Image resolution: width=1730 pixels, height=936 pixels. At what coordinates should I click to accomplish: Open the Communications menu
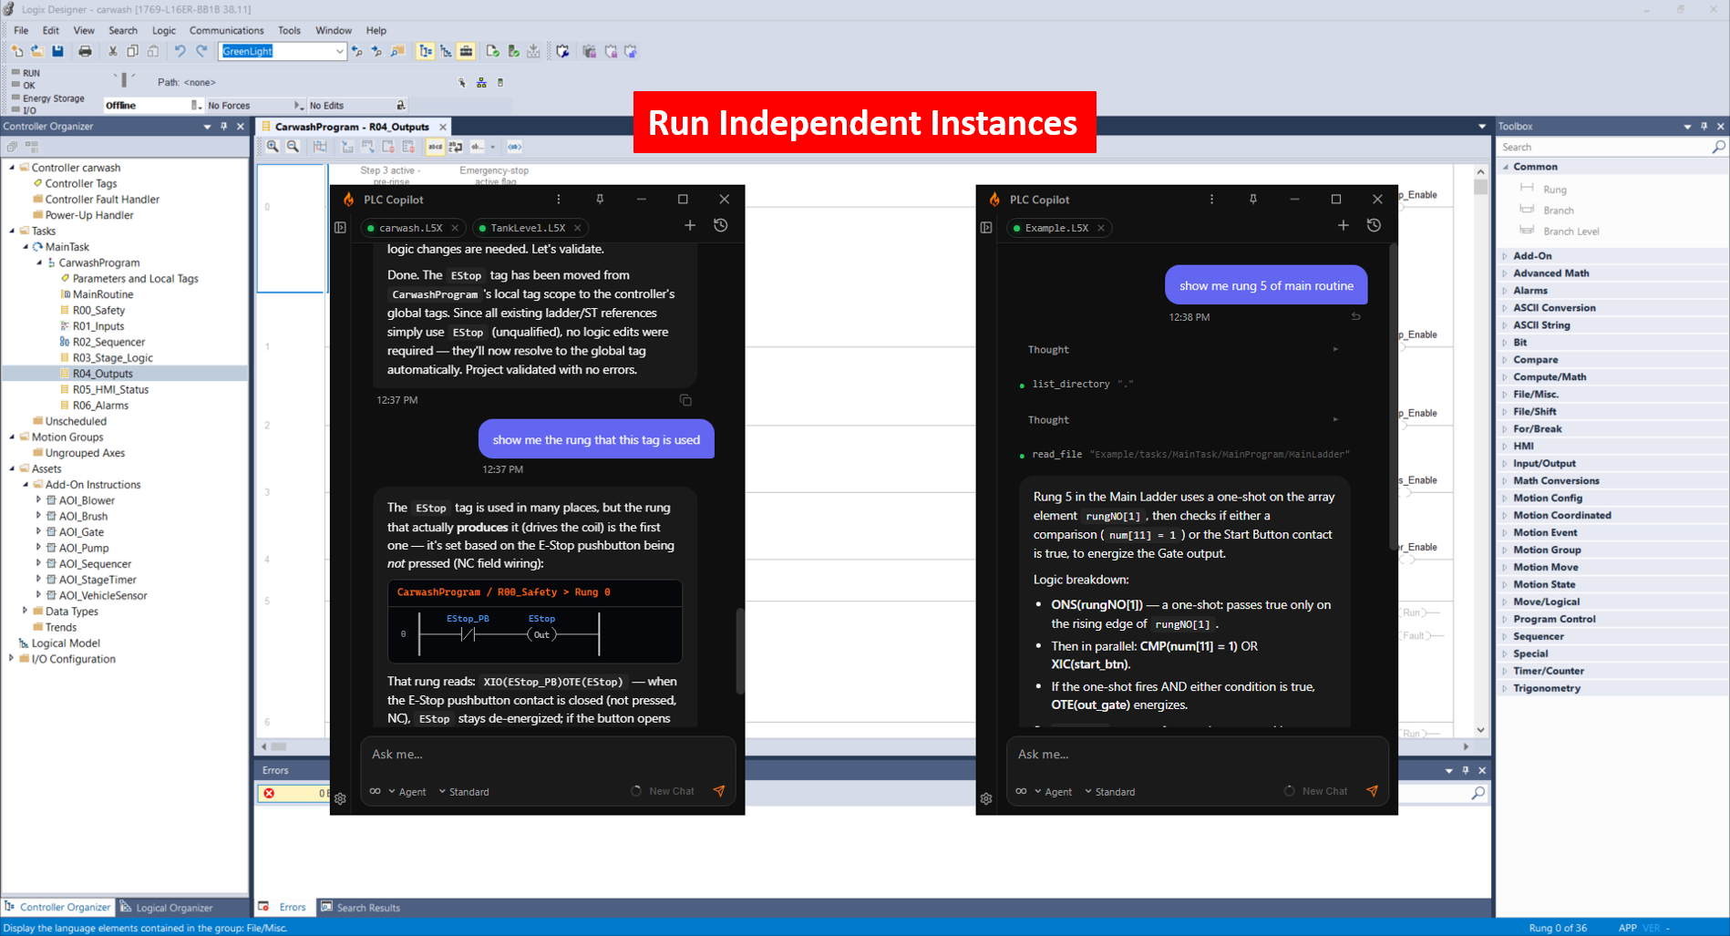pos(226,30)
